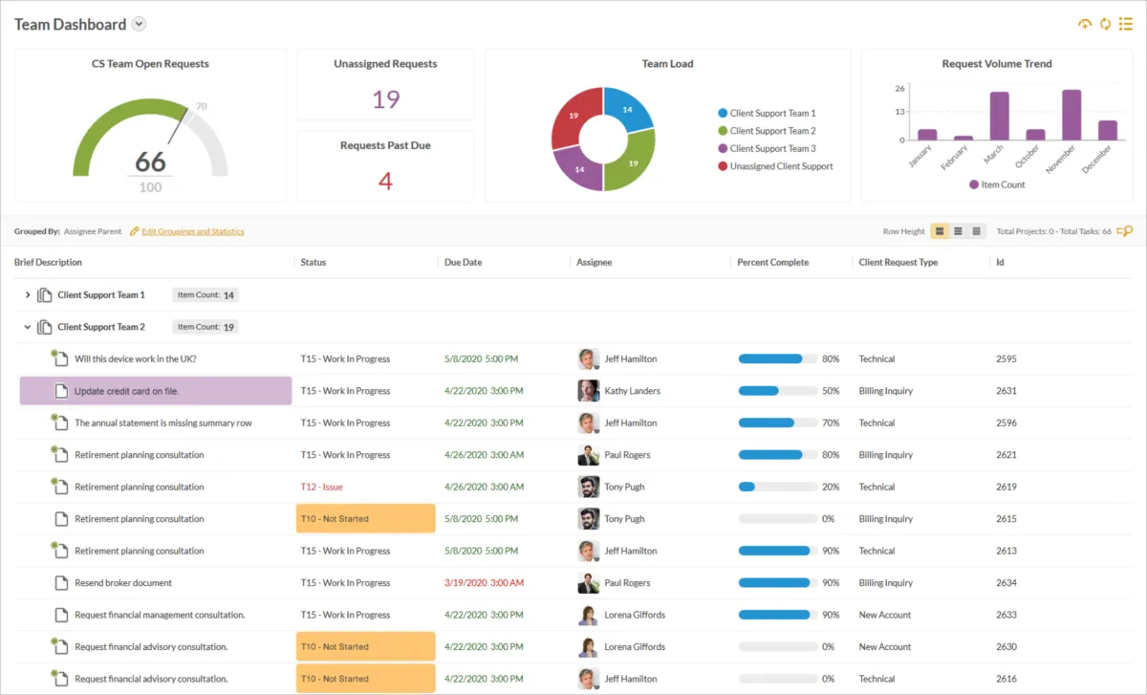1147x695 pixels.
Task: Open the Team Dashboard dropdown arrow
Action: click(x=140, y=25)
